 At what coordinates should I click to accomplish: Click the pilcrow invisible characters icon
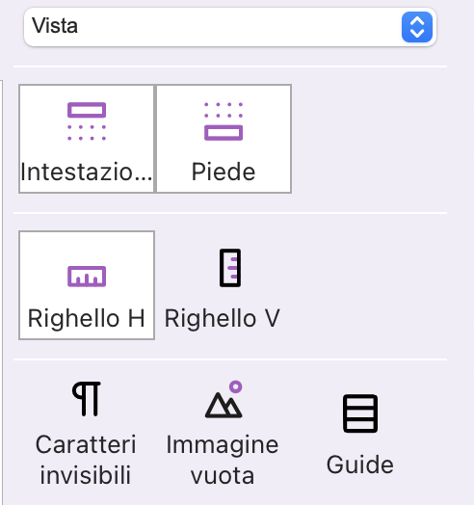[87, 399]
